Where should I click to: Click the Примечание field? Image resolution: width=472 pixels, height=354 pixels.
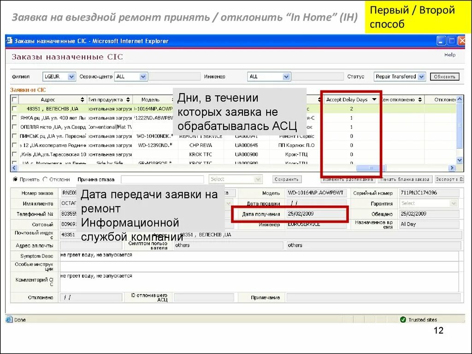tap(373, 297)
